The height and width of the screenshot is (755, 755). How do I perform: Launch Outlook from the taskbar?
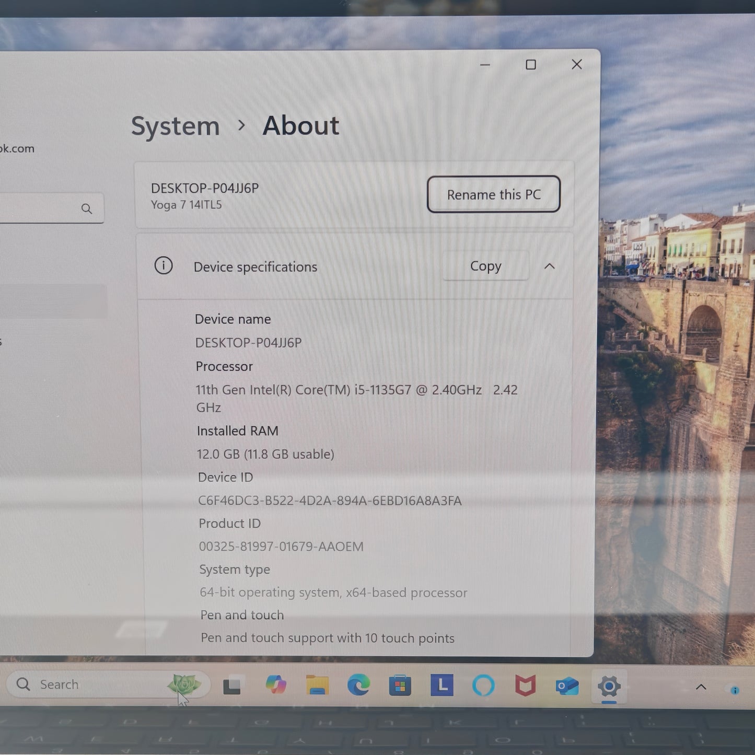[567, 686]
